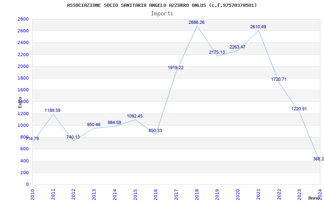Click the 714.79 value label

click(x=32, y=139)
